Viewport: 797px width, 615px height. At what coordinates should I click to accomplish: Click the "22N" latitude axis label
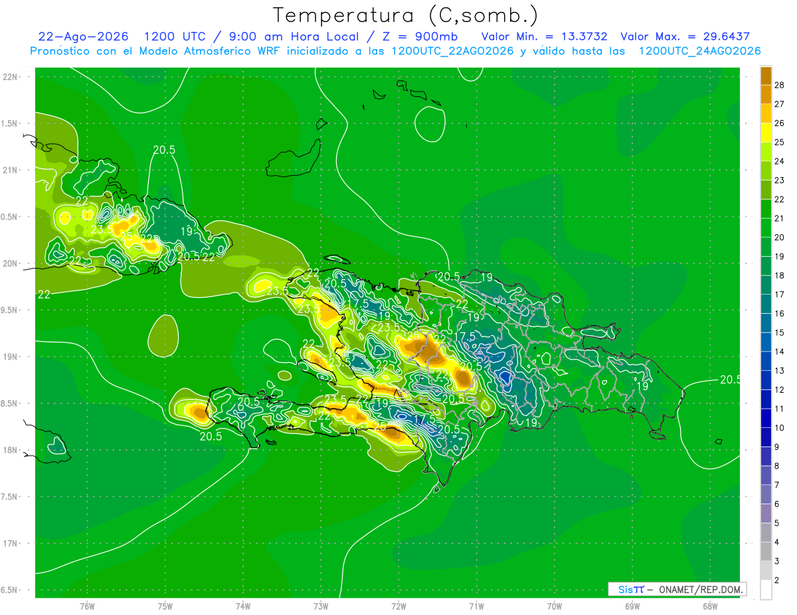[10, 77]
